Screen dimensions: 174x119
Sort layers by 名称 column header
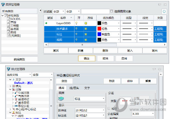click(x=65, y=18)
